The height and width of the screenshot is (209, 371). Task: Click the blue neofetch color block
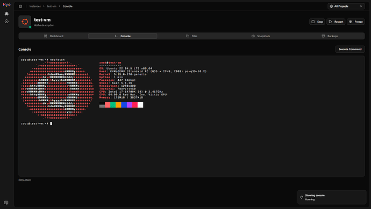(x=124, y=104)
